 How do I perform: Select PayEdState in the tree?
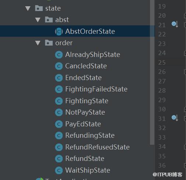(83, 124)
